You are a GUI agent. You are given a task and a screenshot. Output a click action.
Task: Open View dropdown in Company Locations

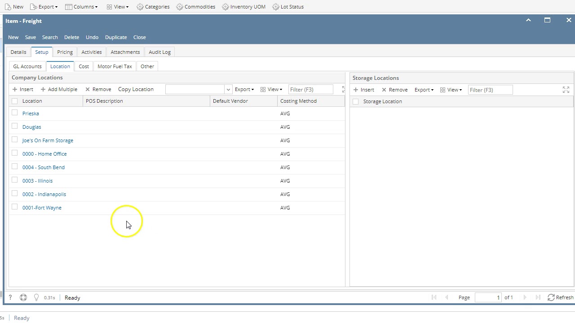pyautogui.click(x=271, y=89)
